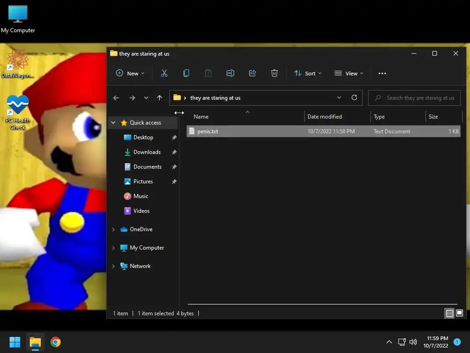Image resolution: width=470 pixels, height=353 pixels.
Task: Go up one folder level arrow
Action: (159, 98)
